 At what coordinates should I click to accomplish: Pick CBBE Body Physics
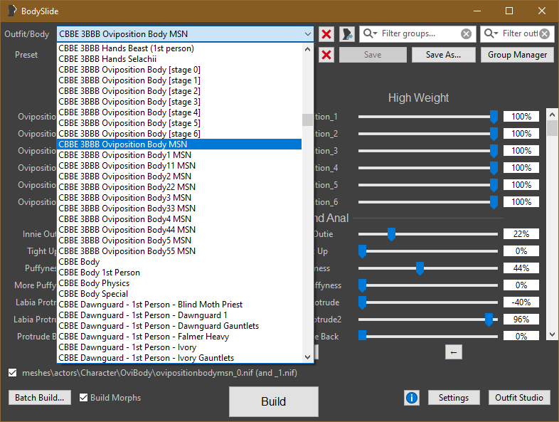pyautogui.click(x=179, y=283)
